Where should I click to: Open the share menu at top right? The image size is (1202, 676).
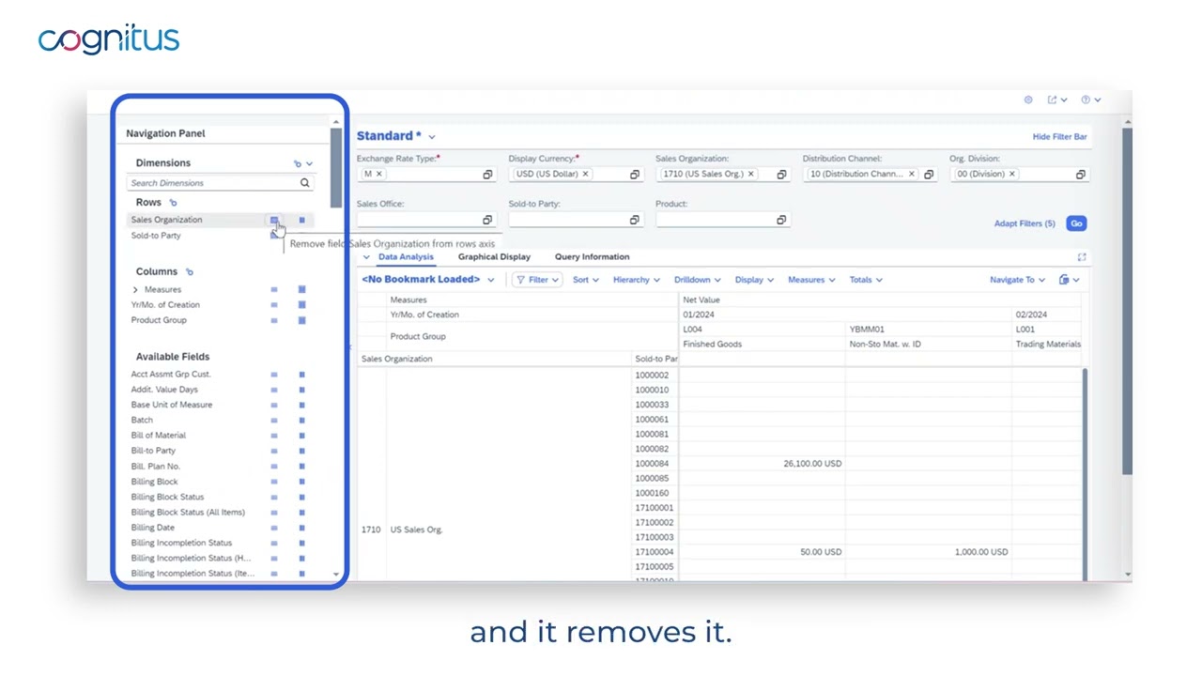point(1057,100)
